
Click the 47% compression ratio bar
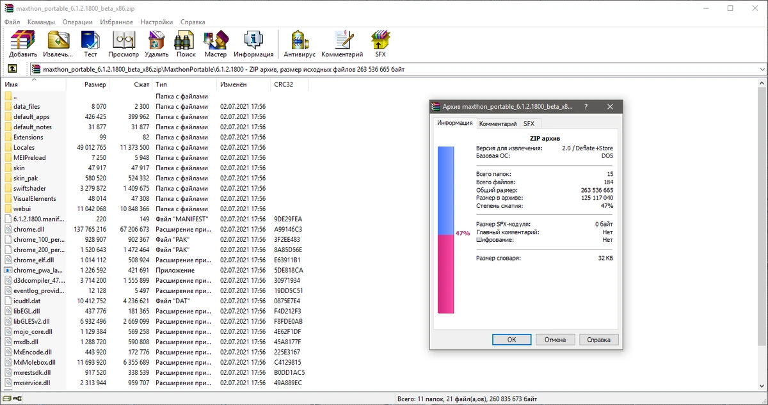[446, 230]
